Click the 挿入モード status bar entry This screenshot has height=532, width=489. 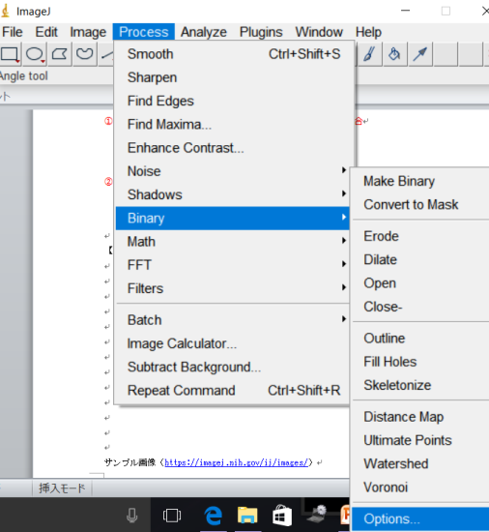62,488
